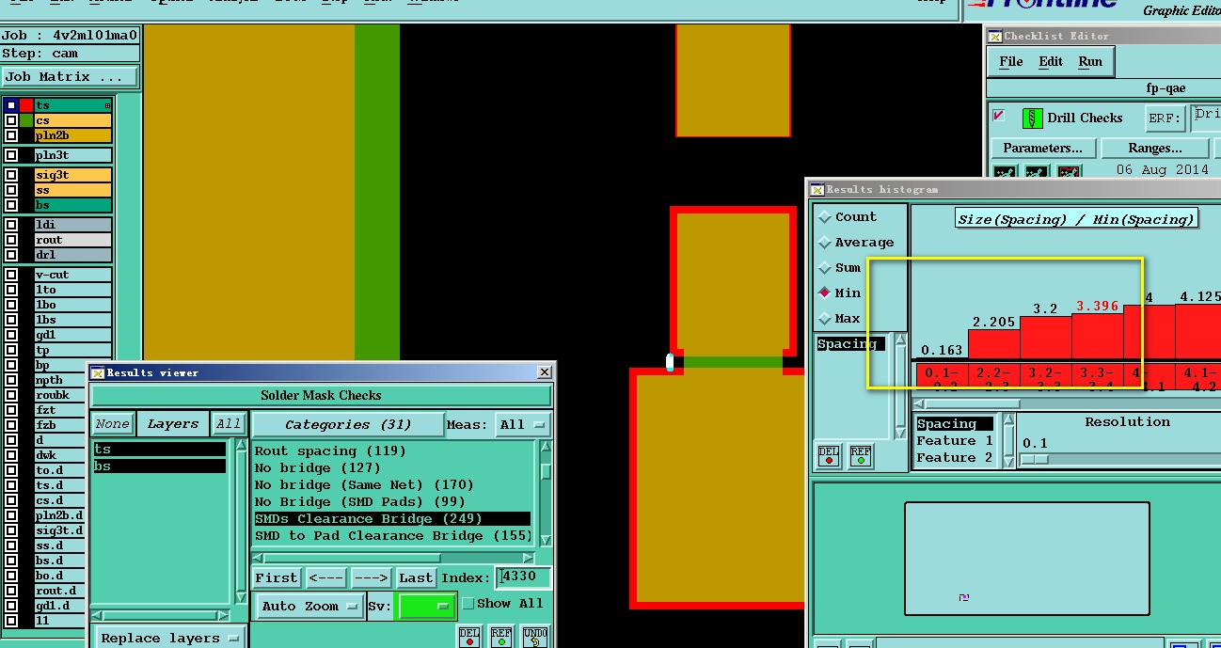Image resolution: width=1221 pixels, height=648 pixels.
Task: Click the Last result button
Action: pyautogui.click(x=416, y=578)
